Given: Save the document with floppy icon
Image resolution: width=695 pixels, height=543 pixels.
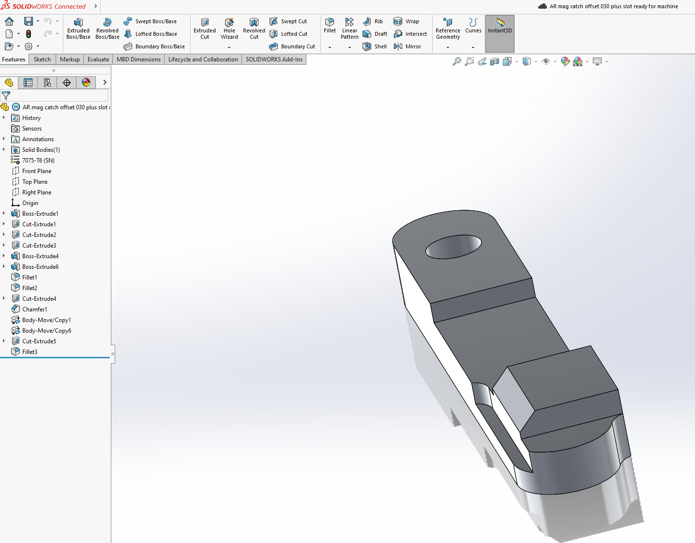Looking at the screenshot, I should [29, 21].
